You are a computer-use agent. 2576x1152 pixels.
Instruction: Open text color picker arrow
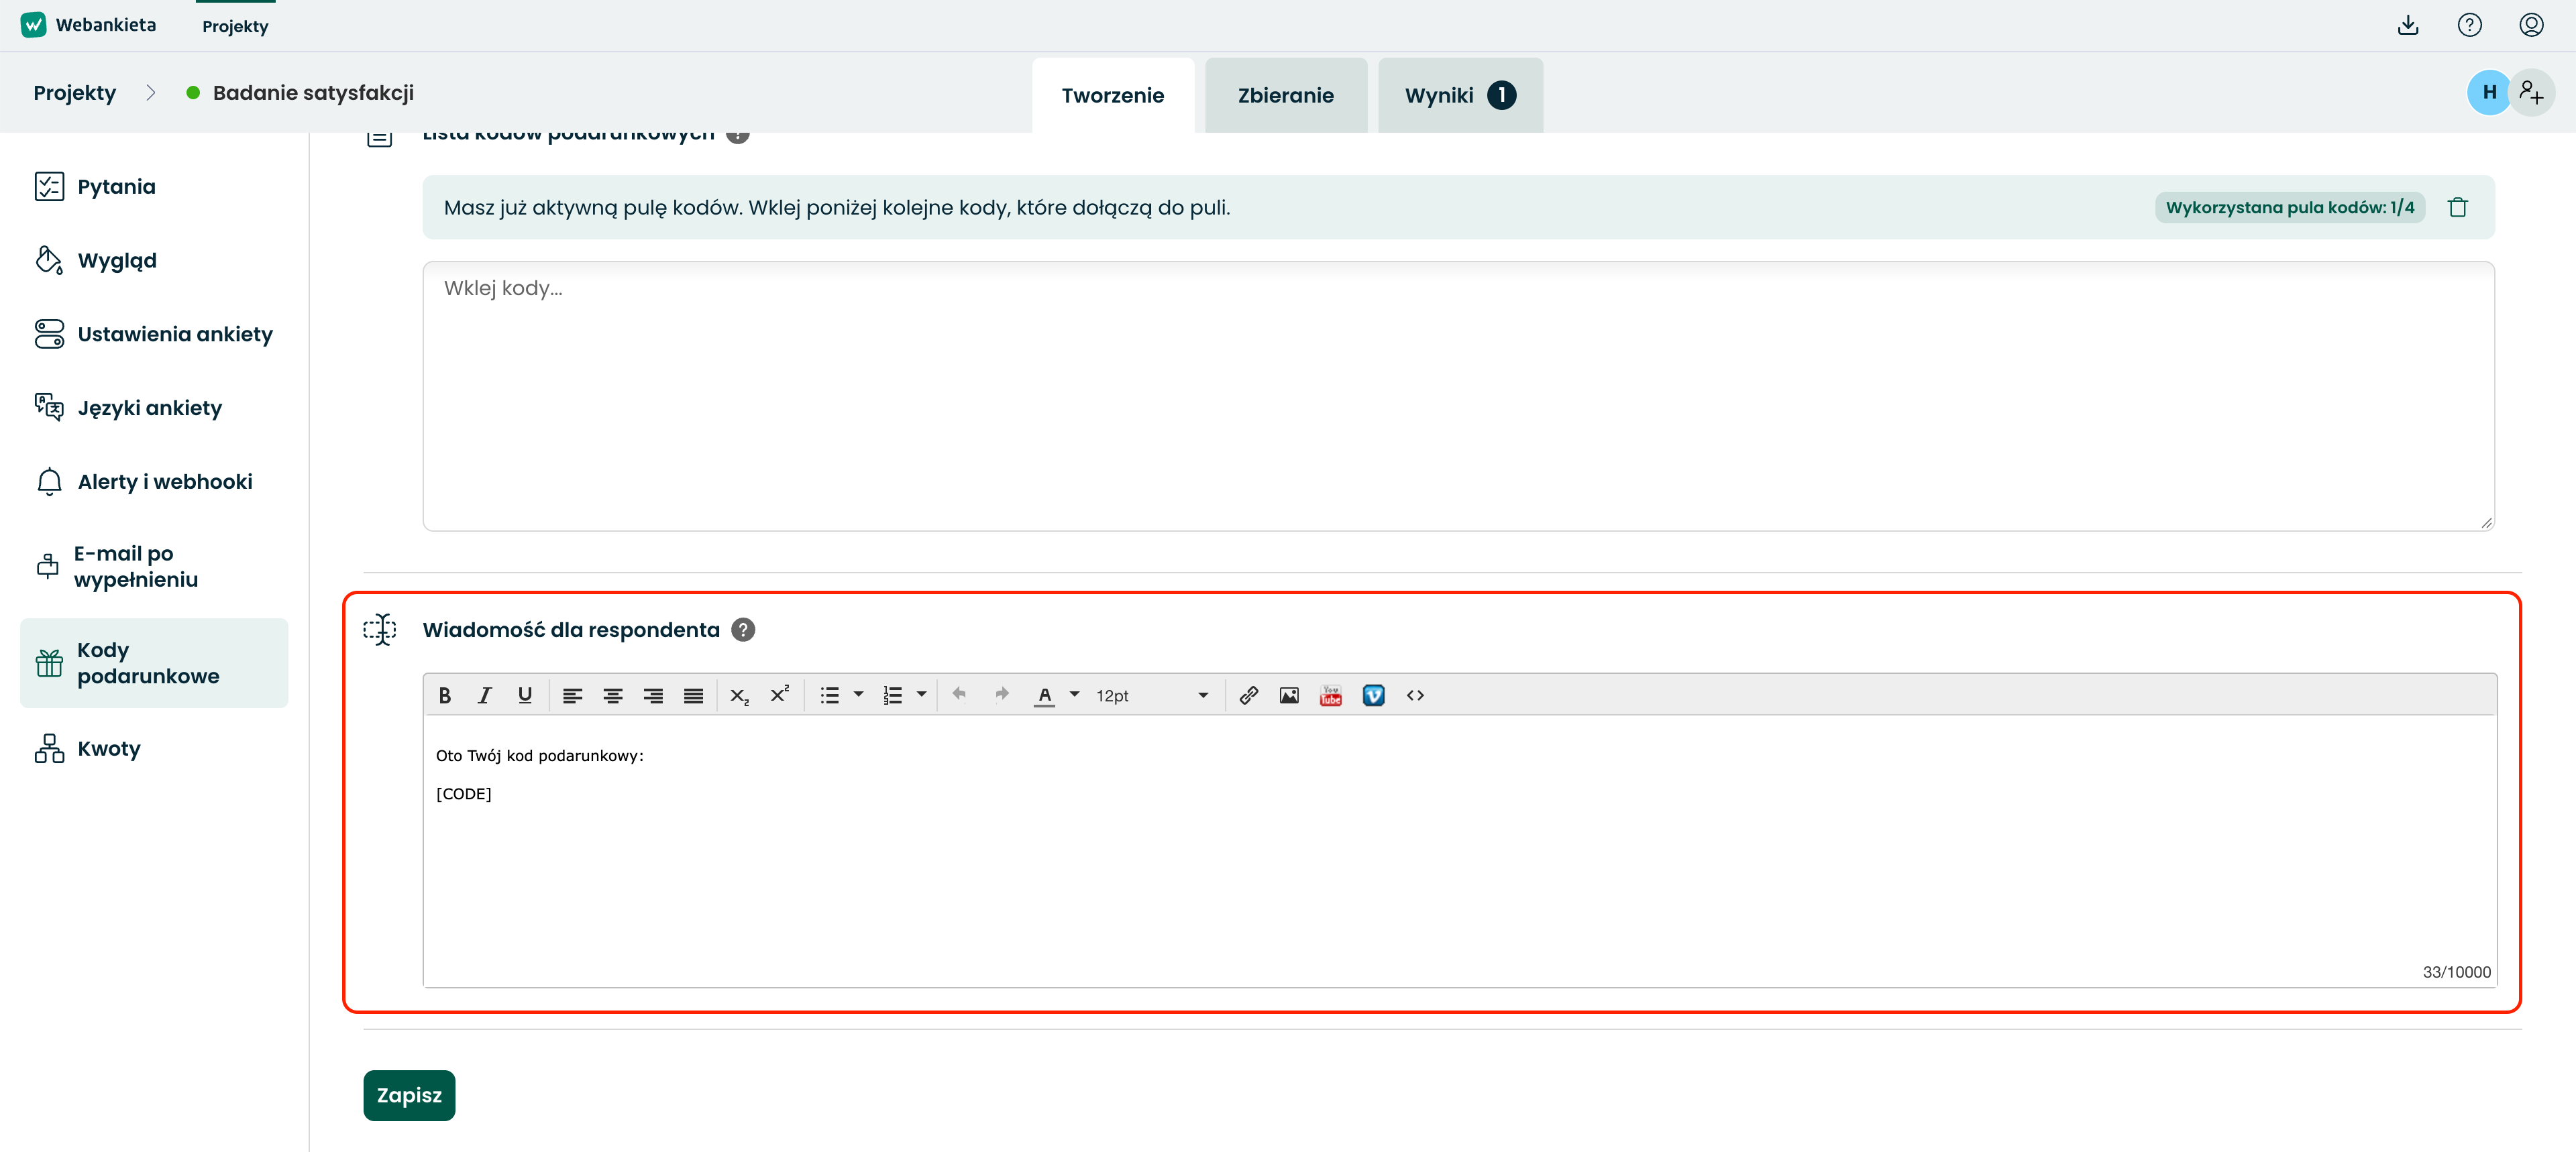pos(1074,694)
